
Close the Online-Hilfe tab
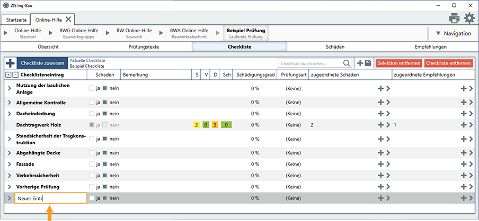click(69, 19)
